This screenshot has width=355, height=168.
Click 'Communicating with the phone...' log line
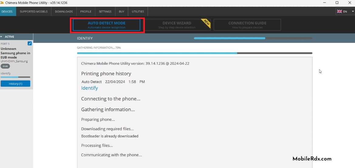pos(111,155)
